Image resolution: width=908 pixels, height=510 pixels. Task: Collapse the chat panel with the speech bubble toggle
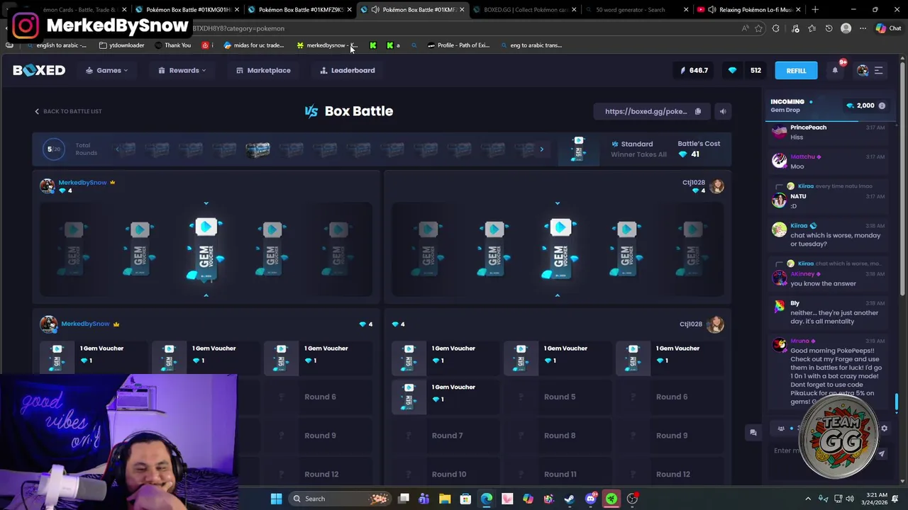(753, 432)
